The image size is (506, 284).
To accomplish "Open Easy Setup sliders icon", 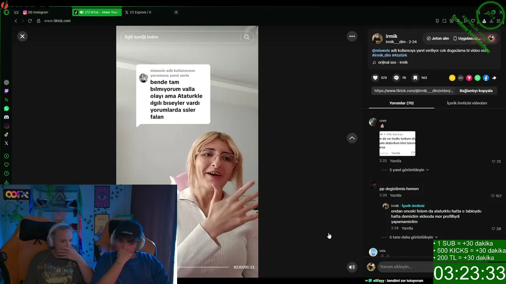I will pos(498,21).
